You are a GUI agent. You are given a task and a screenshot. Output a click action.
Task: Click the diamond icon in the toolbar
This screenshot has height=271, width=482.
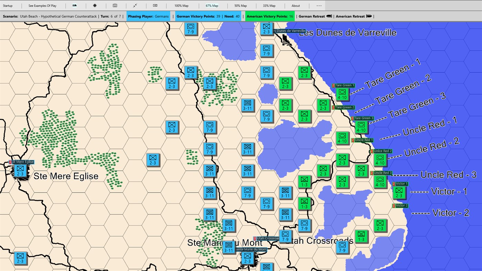coord(95,6)
